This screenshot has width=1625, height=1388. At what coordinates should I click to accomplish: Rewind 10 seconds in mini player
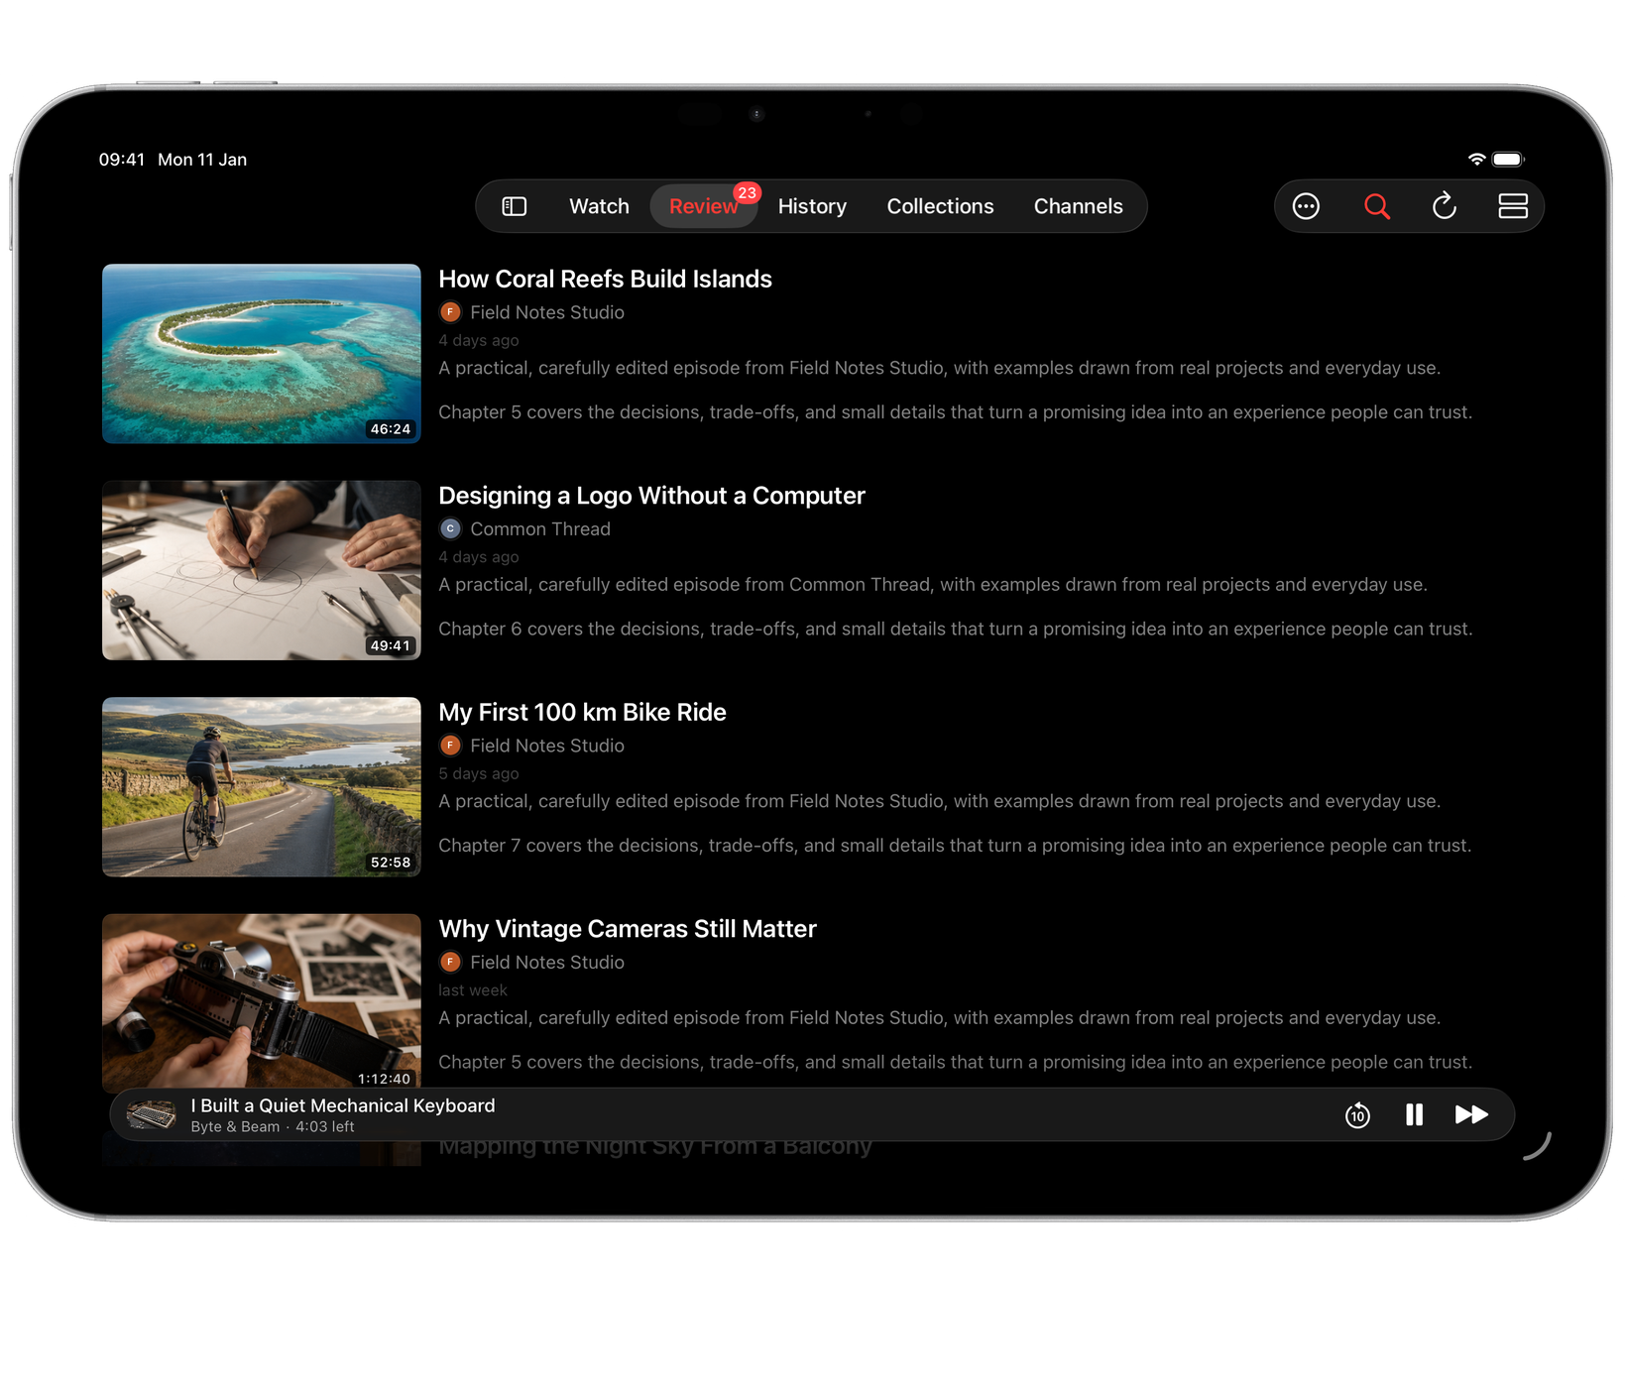point(1357,1115)
